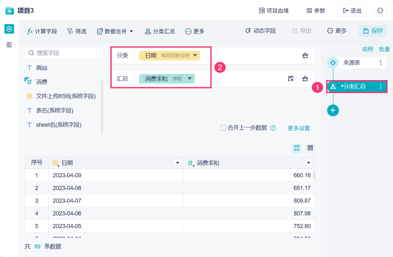Screen dimensions: 393x257
Task: Click the round plus button below 分类汇总 step
Action: click(x=333, y=110)
